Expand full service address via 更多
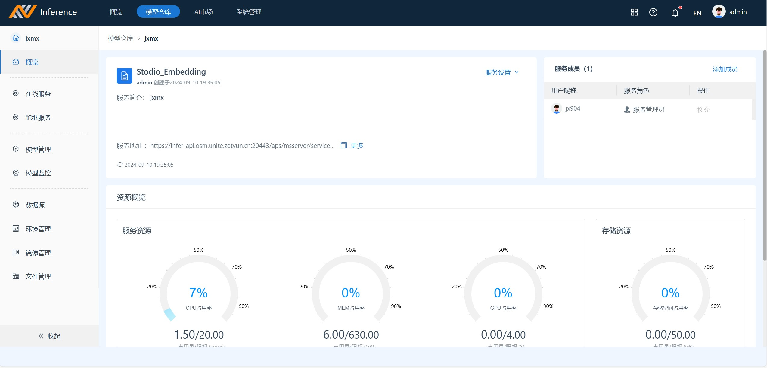Screen dimensions: 767x368 tap(357, 145)
